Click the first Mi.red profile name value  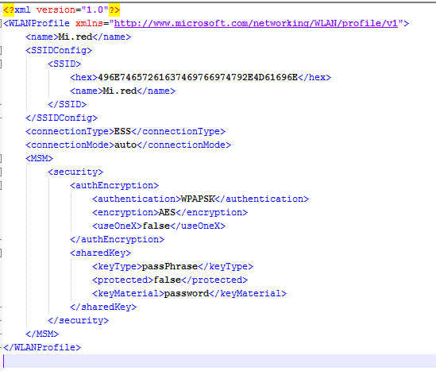pyautogui.click(x=75, y=37)
